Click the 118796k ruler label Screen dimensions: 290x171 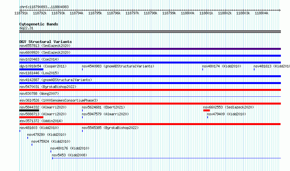114,13
